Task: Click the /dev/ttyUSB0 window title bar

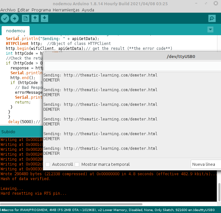Action: 130,56
